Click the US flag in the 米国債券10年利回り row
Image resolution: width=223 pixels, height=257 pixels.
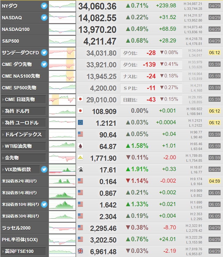pos(80,204)
